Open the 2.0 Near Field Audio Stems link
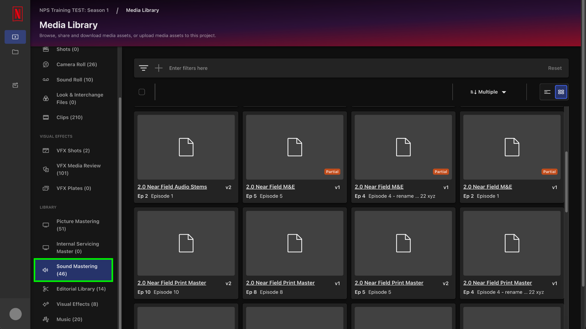 click(x=172, y=187)
